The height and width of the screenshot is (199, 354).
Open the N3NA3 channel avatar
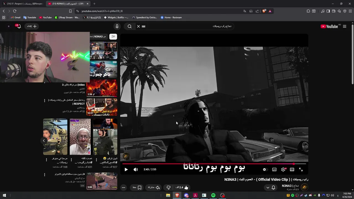tap(304, 187)
